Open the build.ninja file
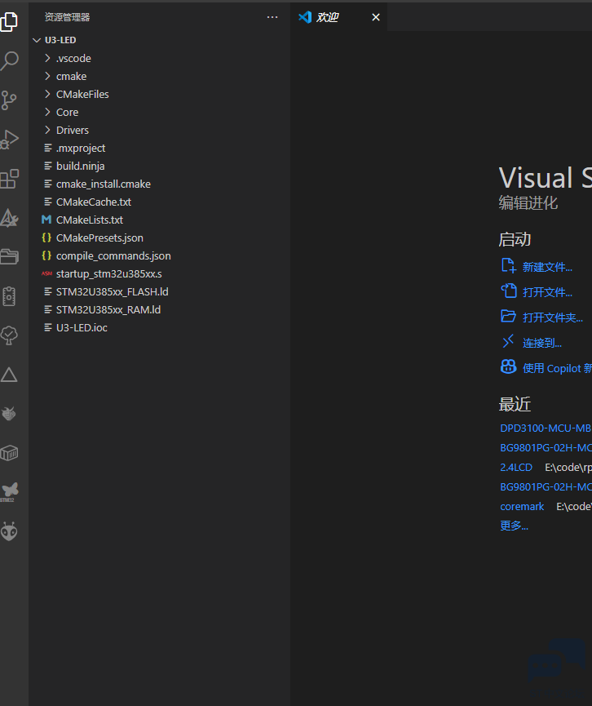592x706 pixels. (x=159, y=167)
